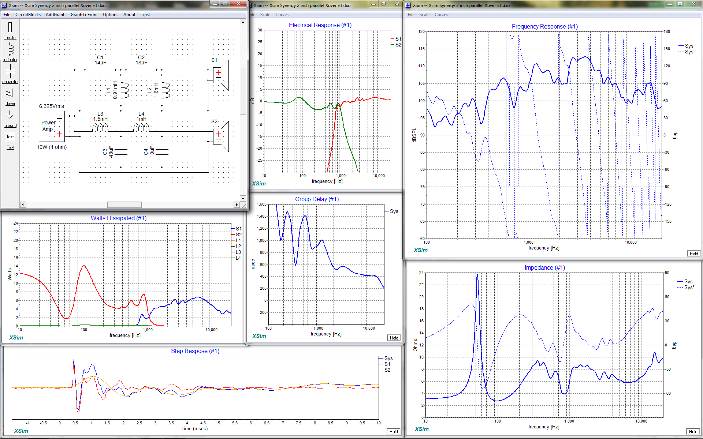
Task: Click Sys° phase legend in Frequency Response
Action: coord(687,52)
